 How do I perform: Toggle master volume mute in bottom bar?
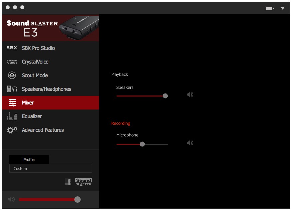click(11, 199)
